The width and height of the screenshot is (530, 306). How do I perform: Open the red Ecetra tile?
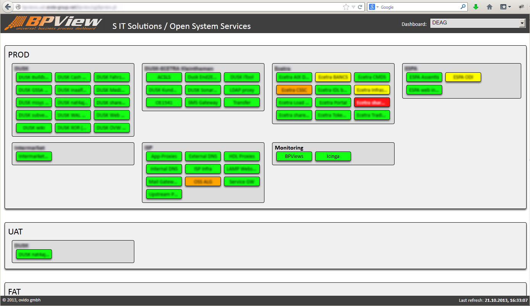coord(372,102)
